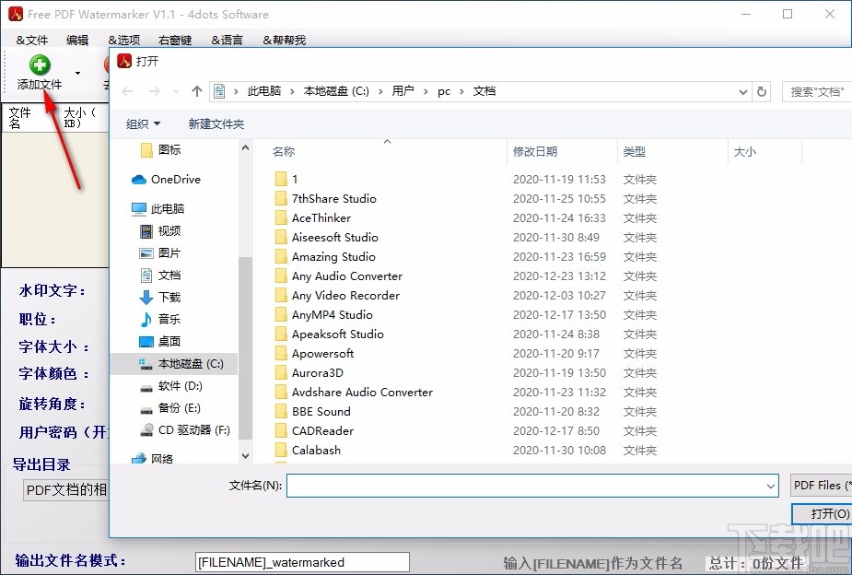The width and height of the screenshot is (852, 575).
Task: Open 桌面 in navigation pane
Action: (160, 341)
